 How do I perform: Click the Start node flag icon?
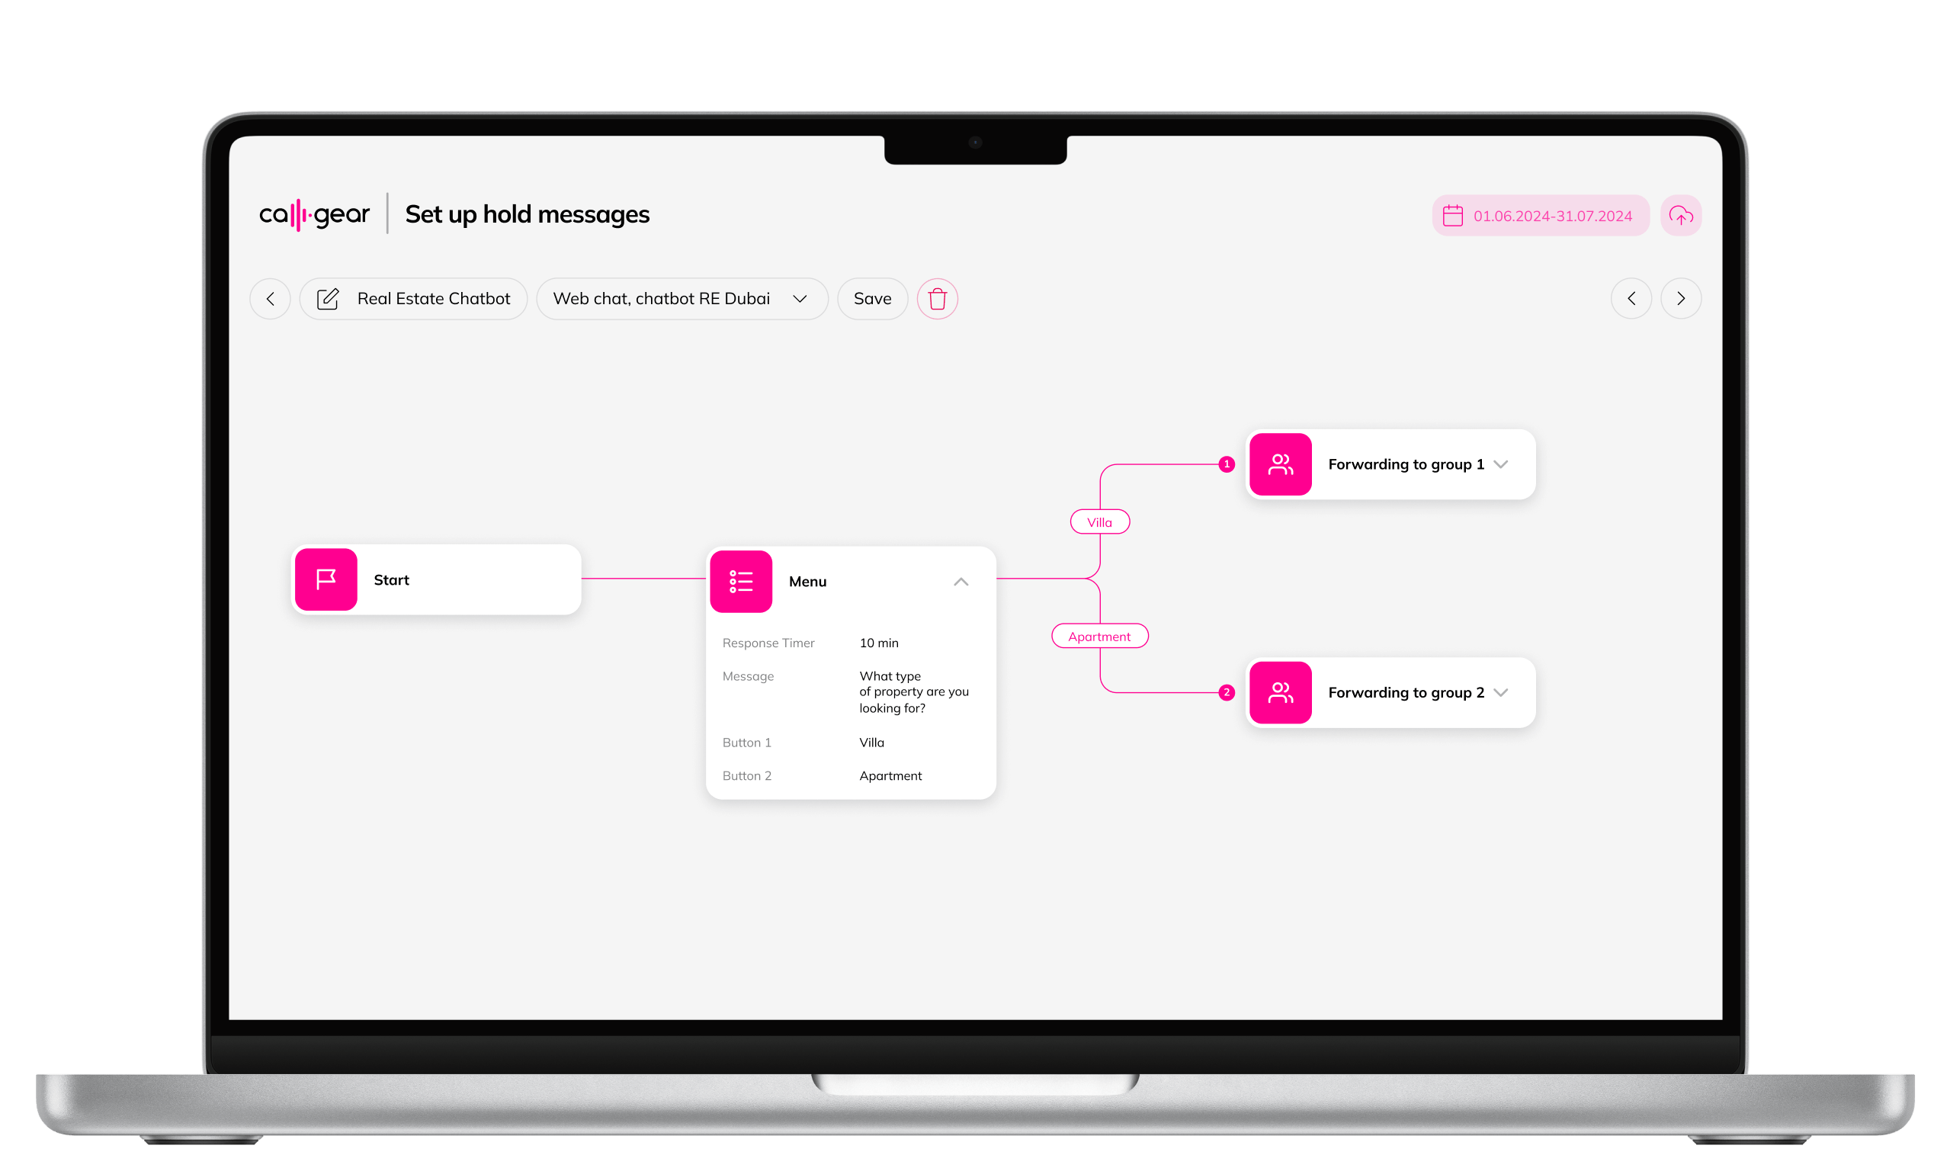coord(326,578)
